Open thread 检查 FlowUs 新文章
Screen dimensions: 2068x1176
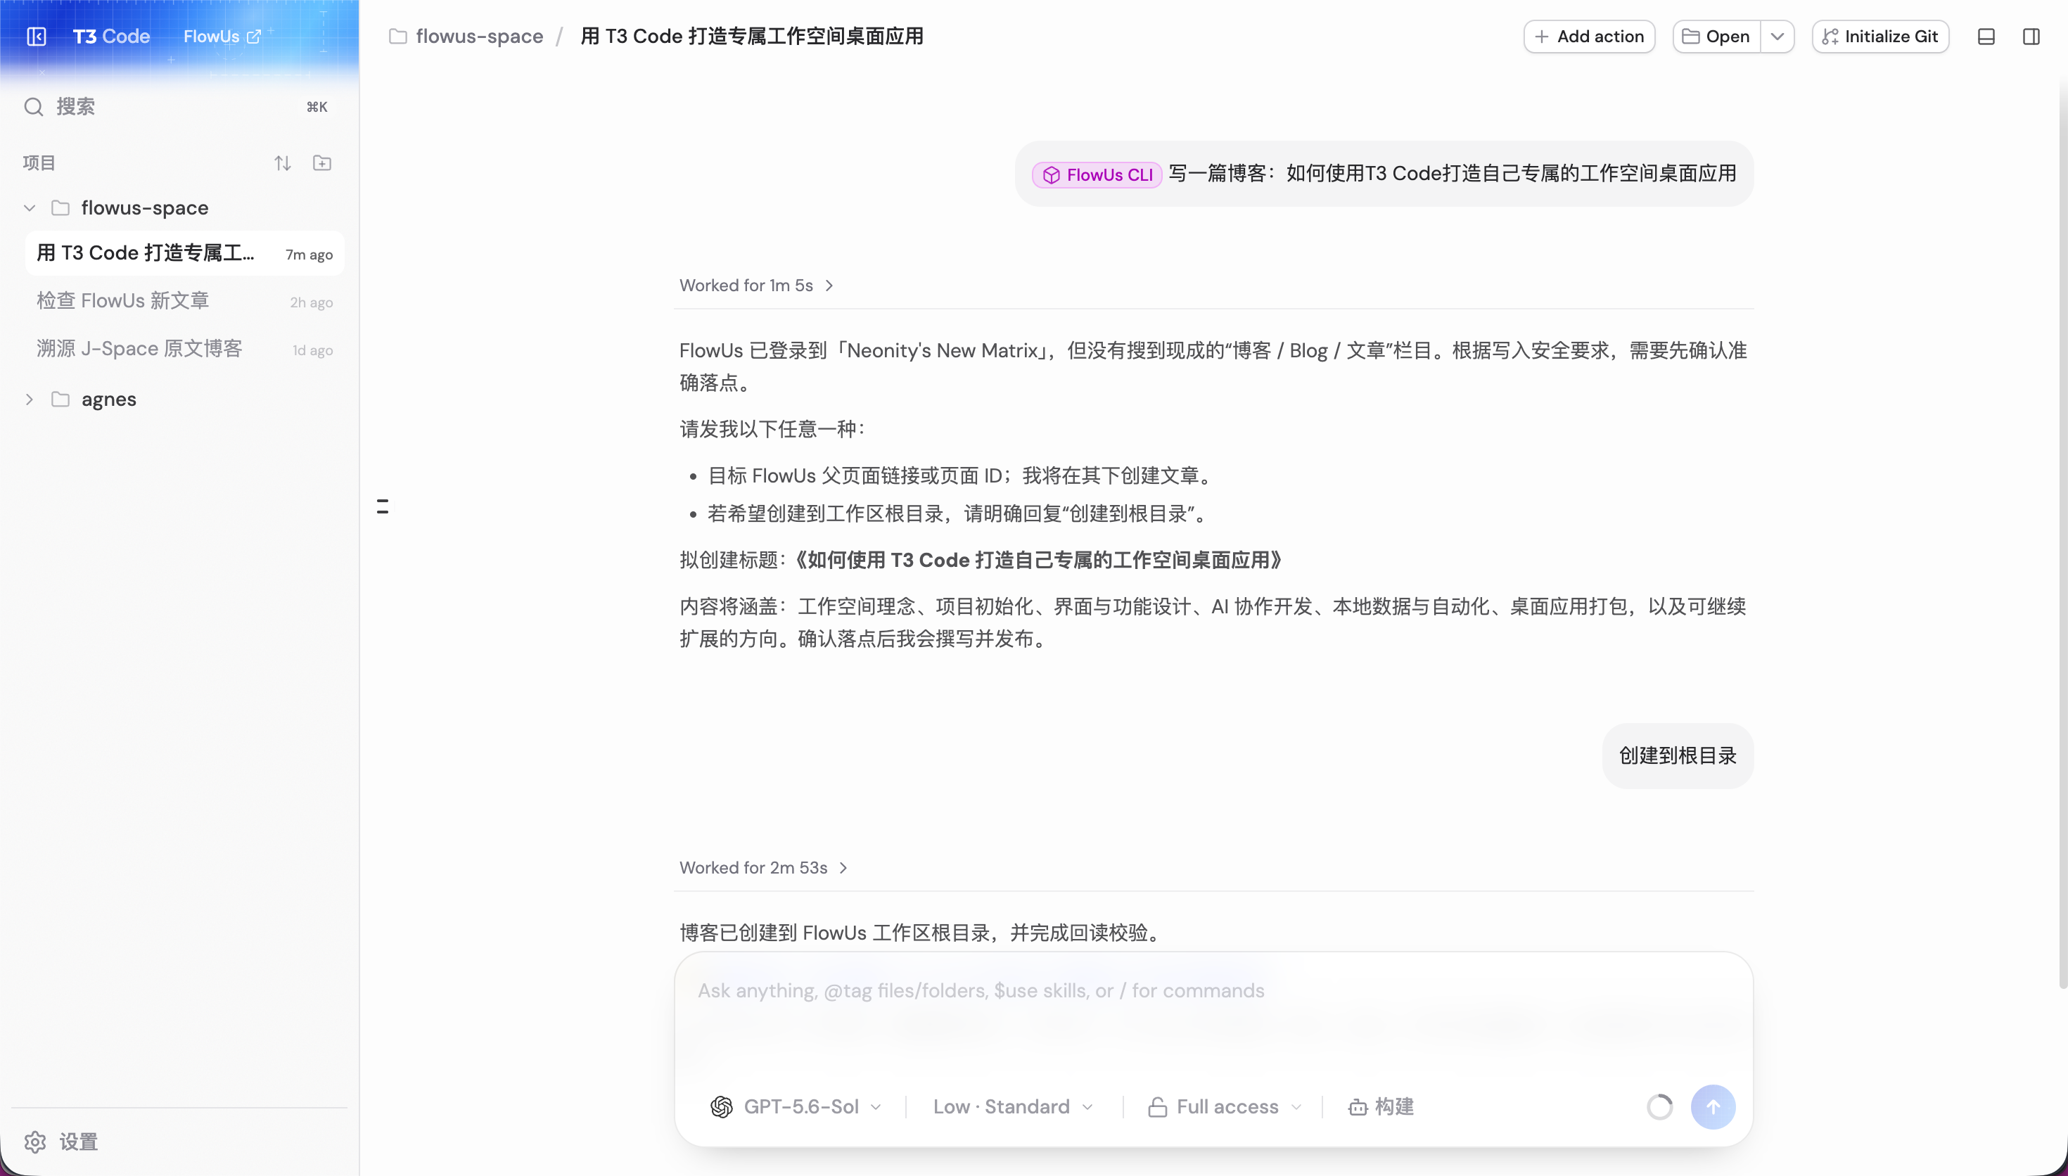coord(184,301)
